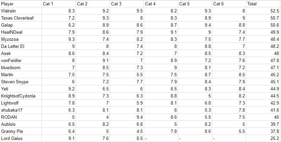Select Galap's Total cell showing 50.6
The height and width of the screenshot is (142, 281).
point(263,25)
